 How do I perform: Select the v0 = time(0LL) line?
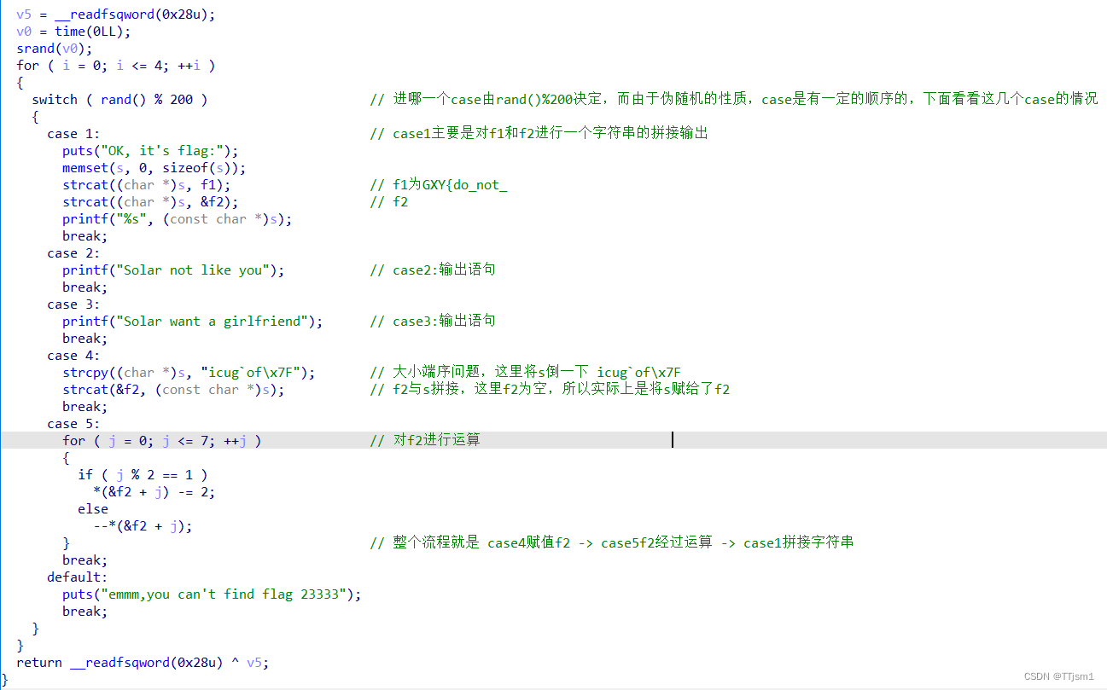pyautogui.click(x=73, y=32)
